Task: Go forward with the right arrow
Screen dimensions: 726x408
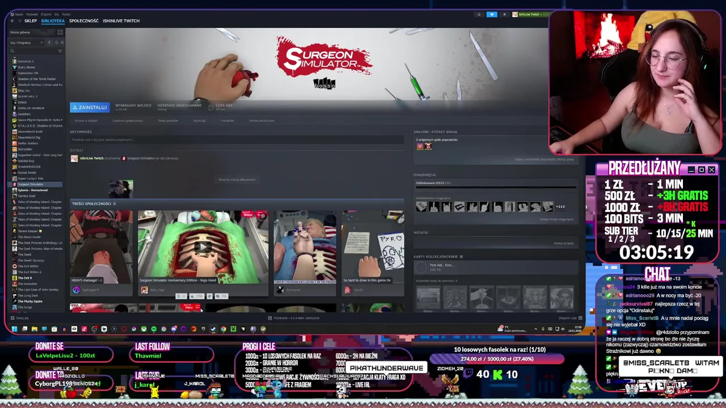Action: click(x=19, y=21)
